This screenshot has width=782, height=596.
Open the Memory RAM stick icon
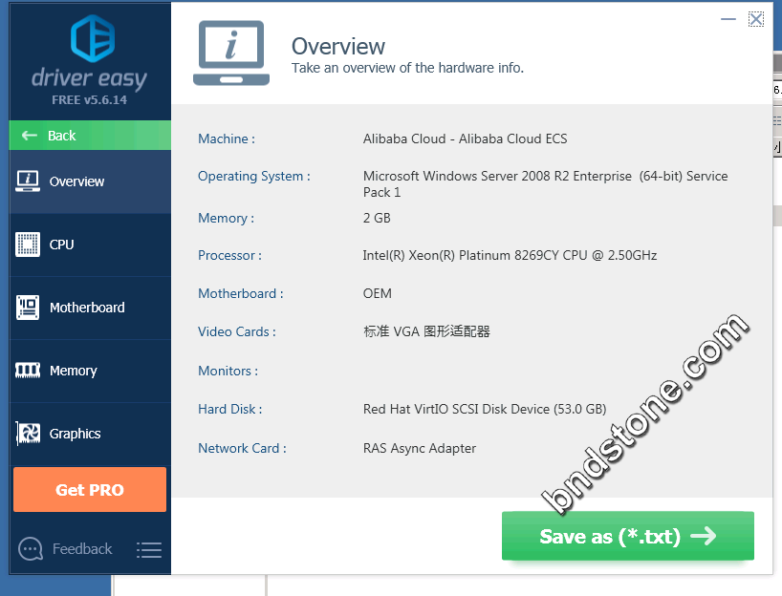tap(28, 371)
